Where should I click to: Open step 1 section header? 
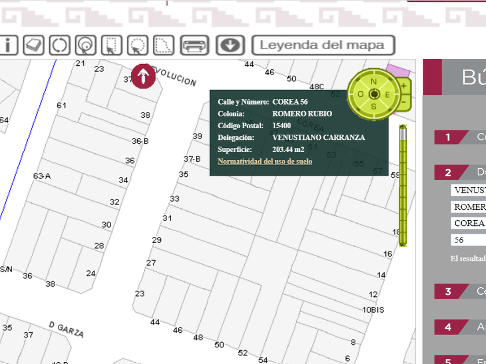click(x=460, y=137)
